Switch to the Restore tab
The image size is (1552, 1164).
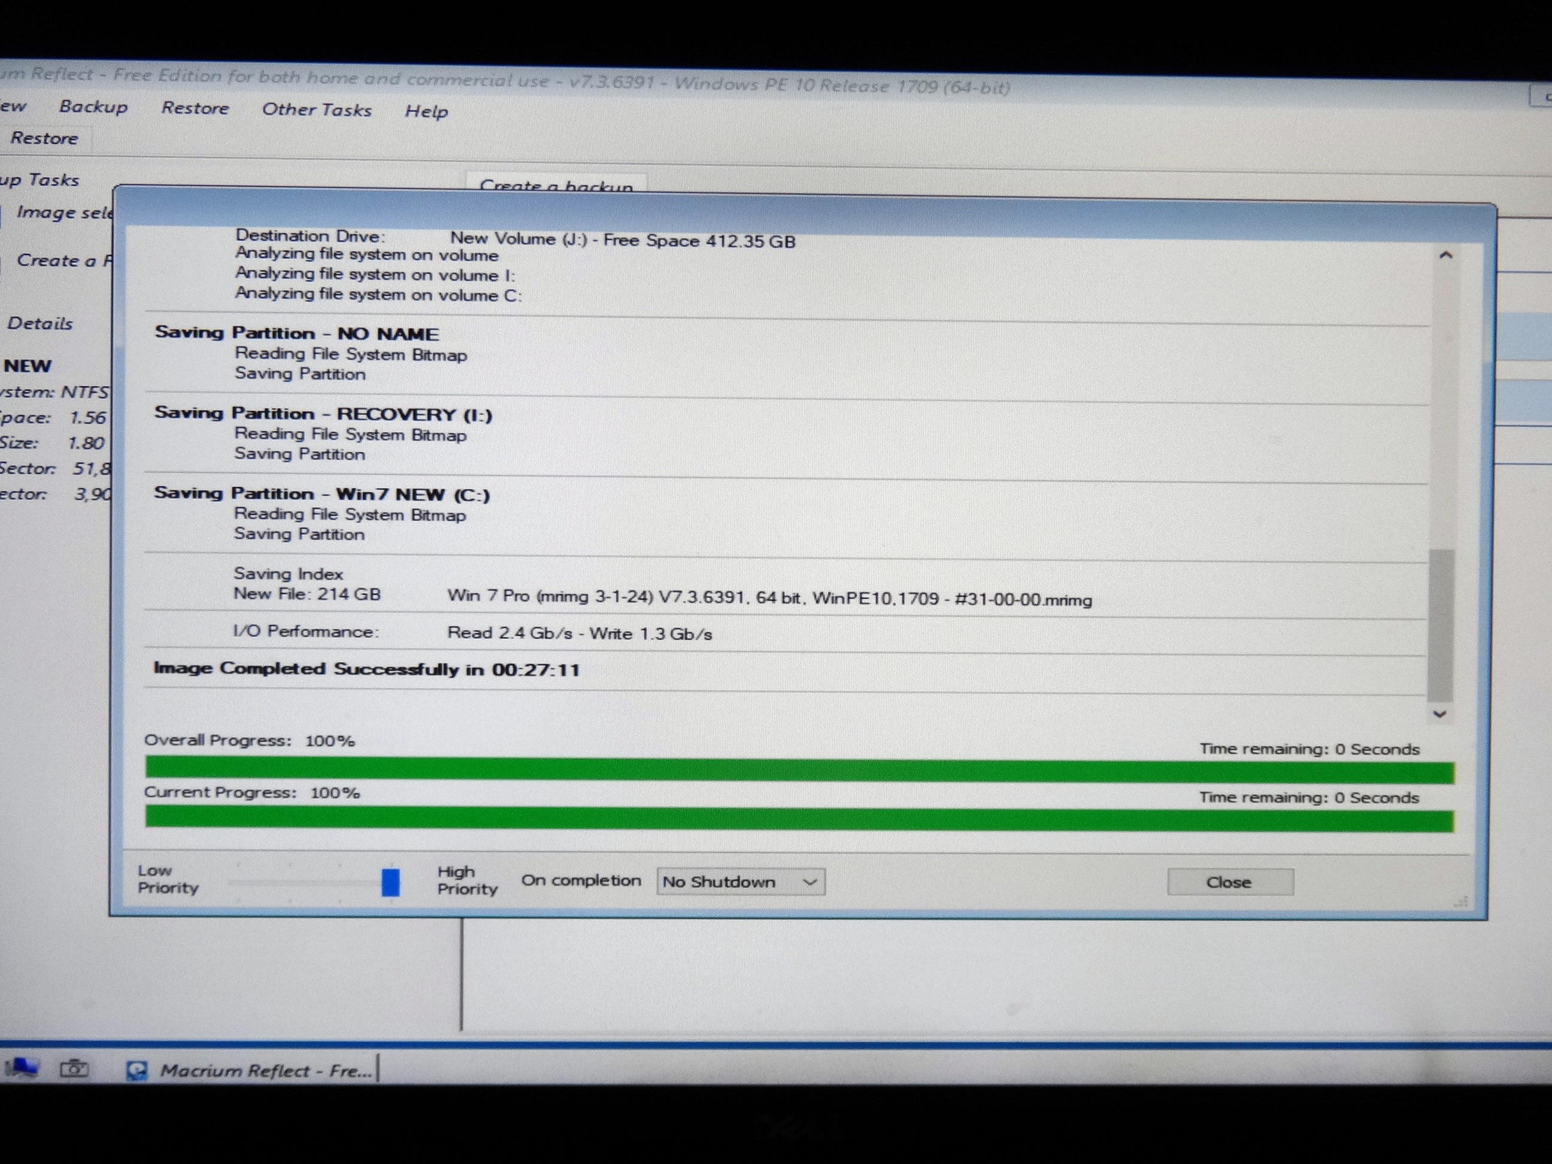(x=44, y=138)
